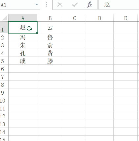This screenshot has height=141, width=139.
Task: Select row 9 header
Action: 4,92
